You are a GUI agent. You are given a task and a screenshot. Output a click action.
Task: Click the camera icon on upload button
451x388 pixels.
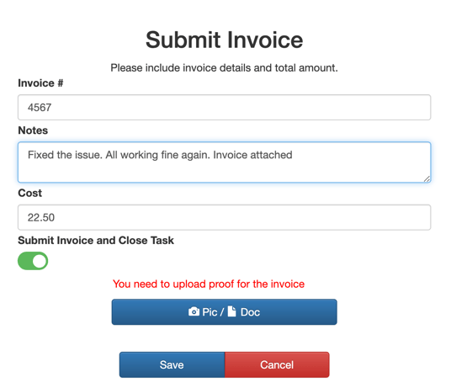coord(194,311)
